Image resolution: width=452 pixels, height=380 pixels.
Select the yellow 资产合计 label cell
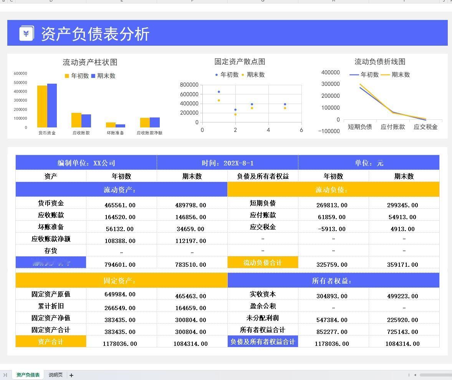pos(51,341)
